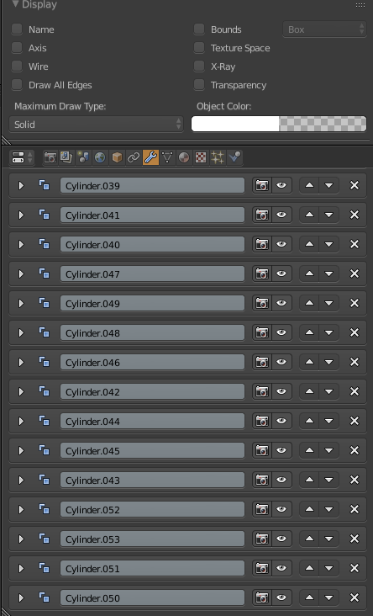Move Cylinder.041 modifier up in stack
The image size is (373, 616).
pyautogui.click(x=309, y=215)
